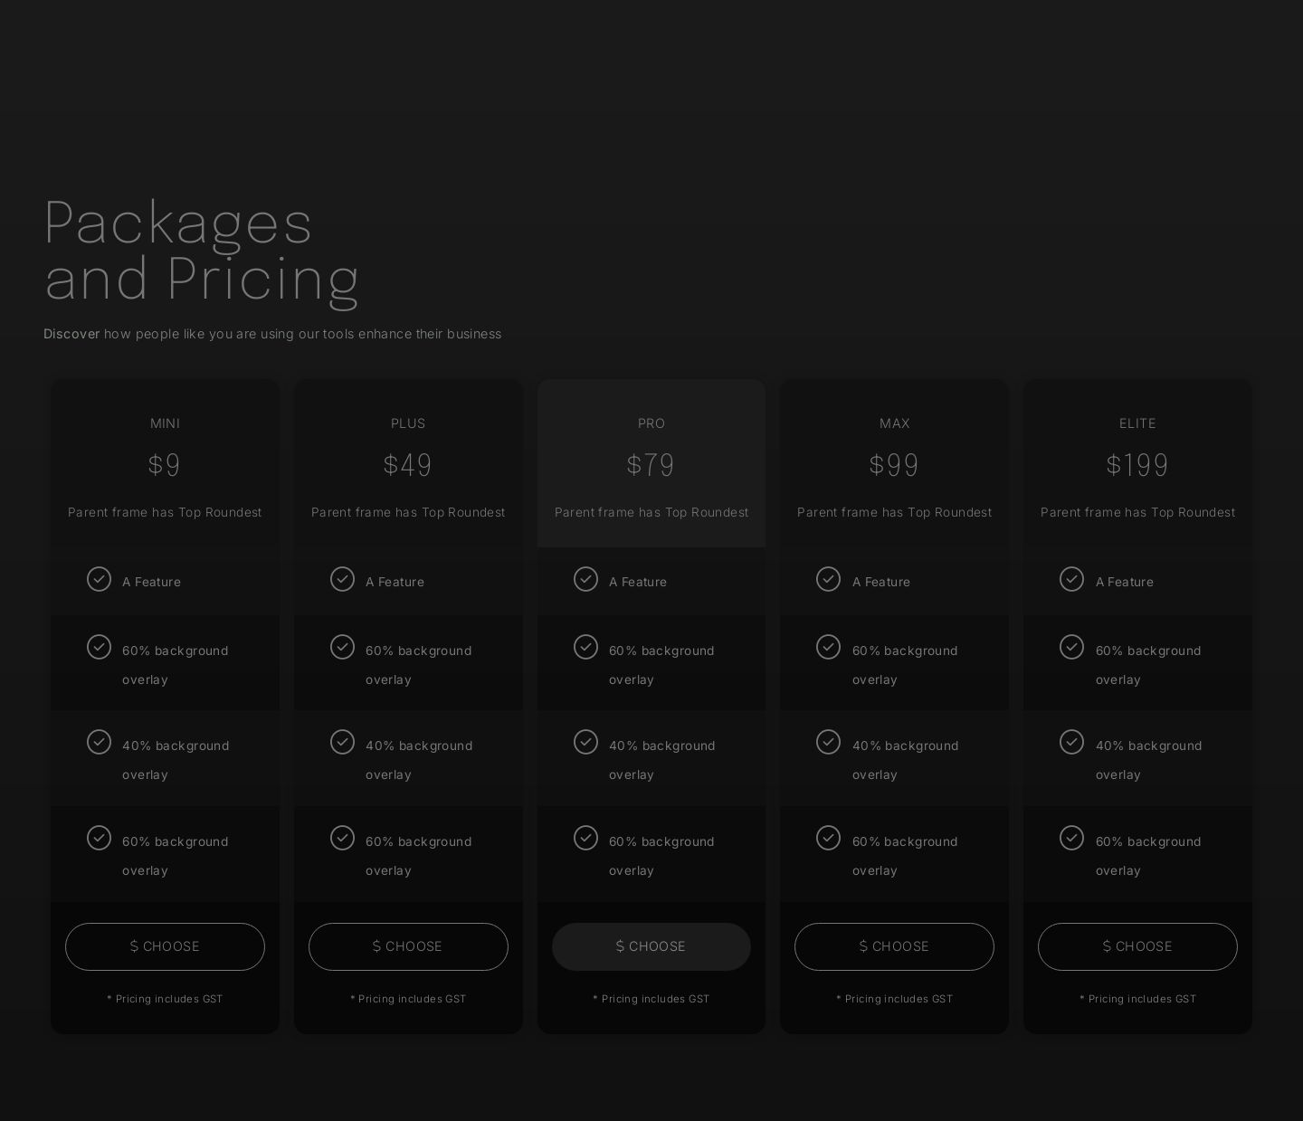Click the $79 PRO price

point(651,465)
